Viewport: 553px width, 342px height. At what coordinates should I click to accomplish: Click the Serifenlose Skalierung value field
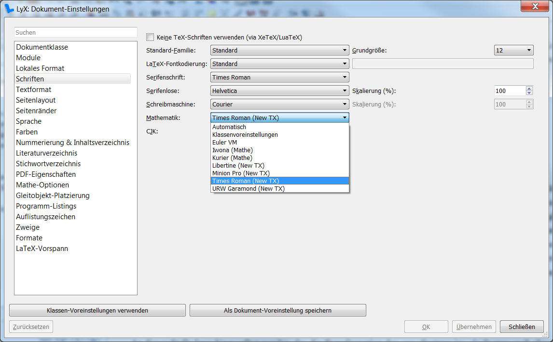(x=510, y=91)
